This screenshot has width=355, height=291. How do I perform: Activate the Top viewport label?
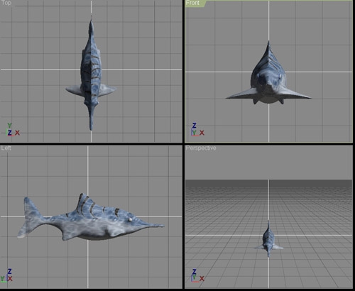6,3
